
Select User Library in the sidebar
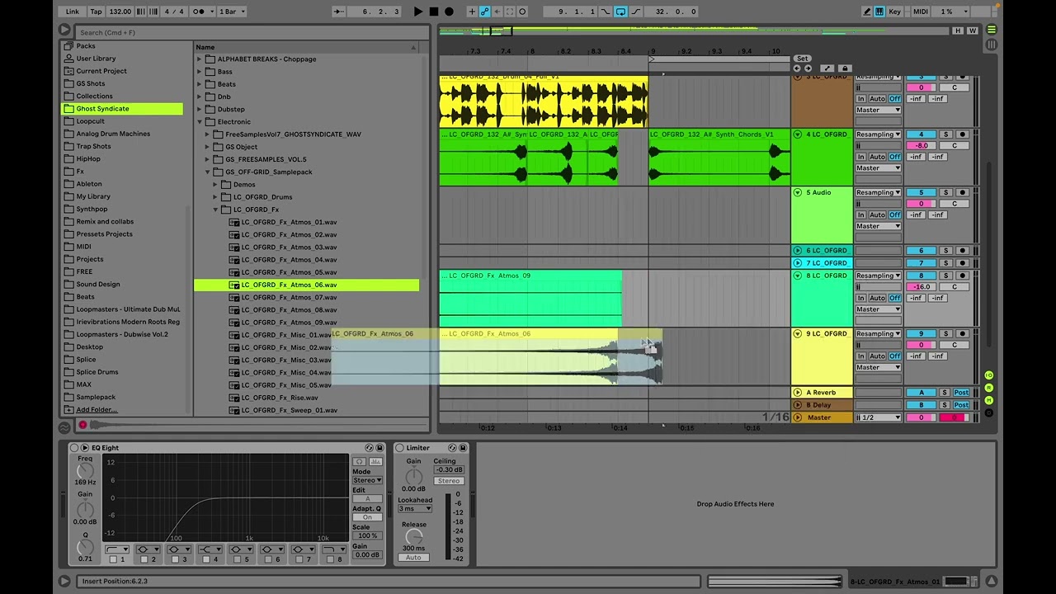(96, 59)
